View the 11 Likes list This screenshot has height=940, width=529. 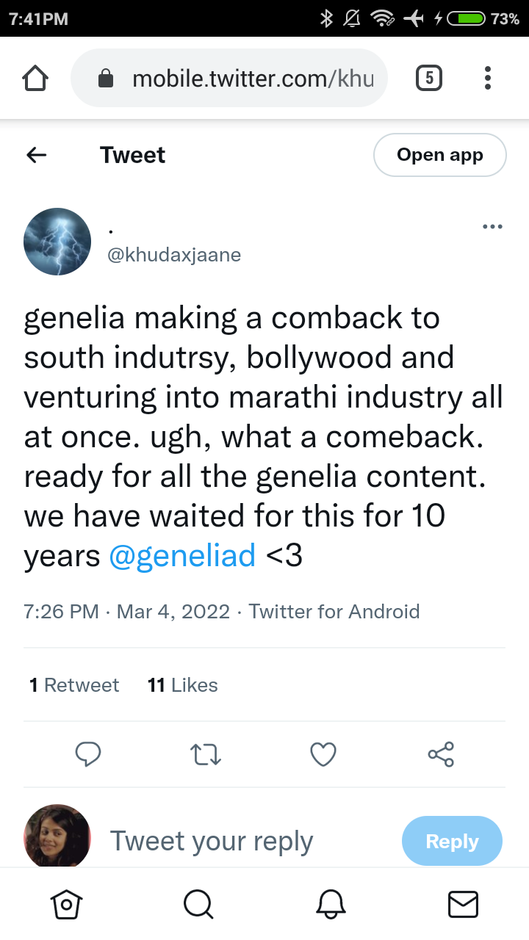click(183, 685)
